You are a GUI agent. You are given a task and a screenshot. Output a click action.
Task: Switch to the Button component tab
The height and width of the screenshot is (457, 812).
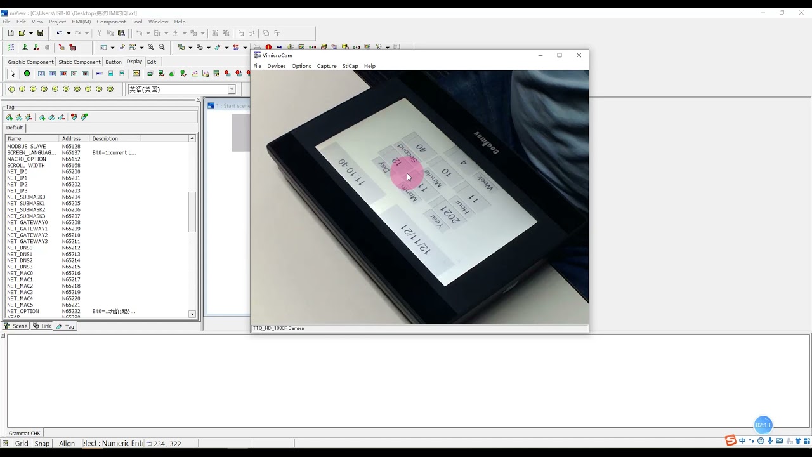114,62
